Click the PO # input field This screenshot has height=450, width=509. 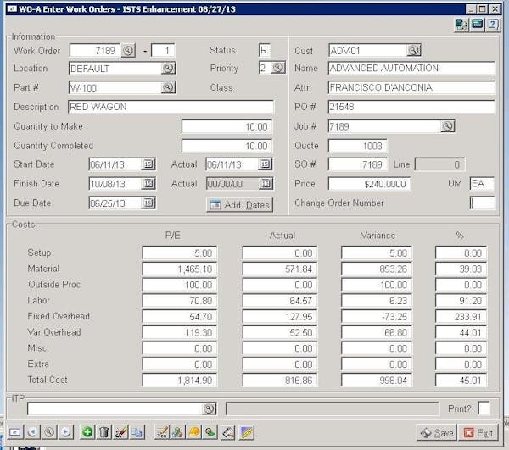[411, 107]
